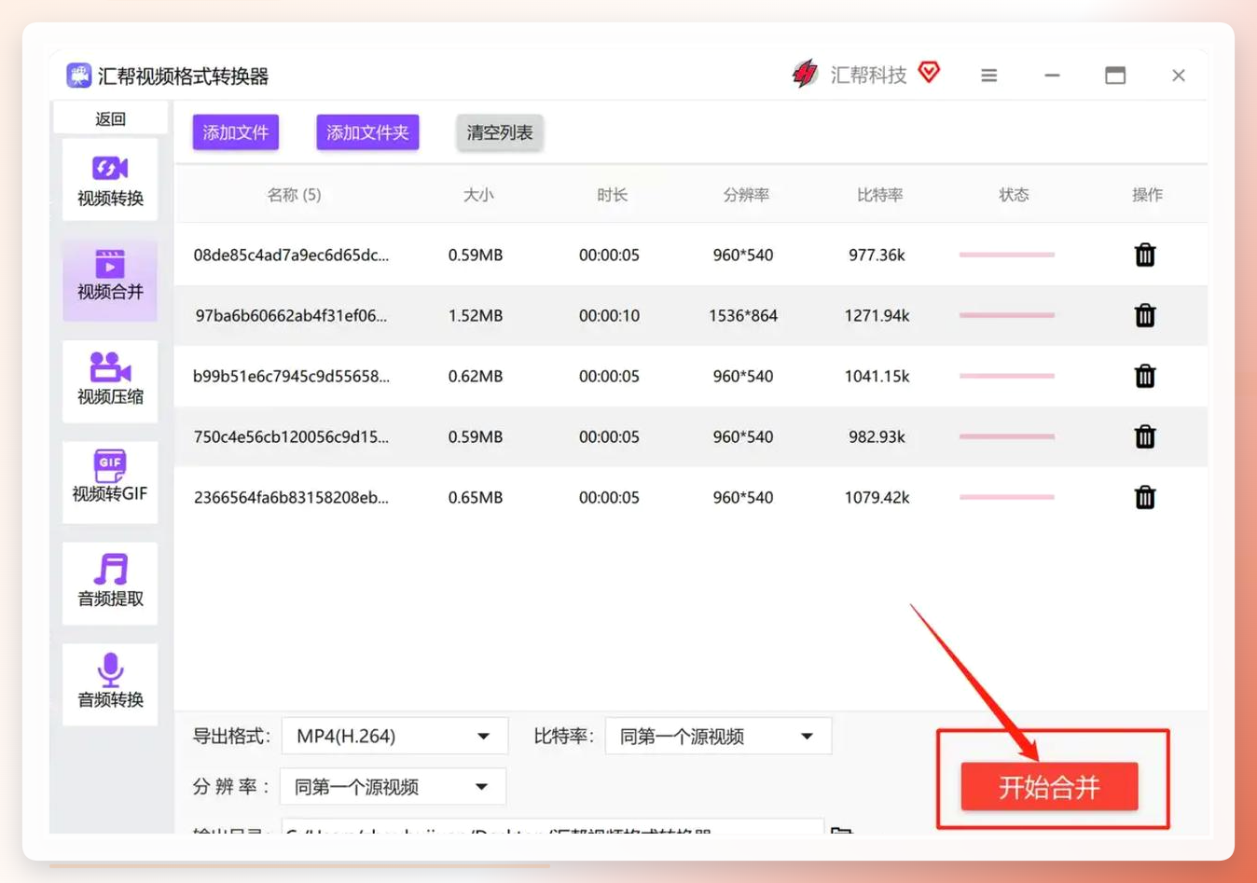Screen dimensions: 1257x883
Task: Start merging with the 开始合并 button
Action: click(1050, 787)
